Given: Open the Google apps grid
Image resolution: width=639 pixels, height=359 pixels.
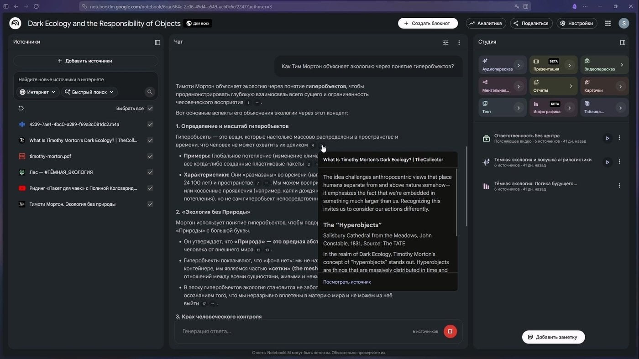Looking at the screenshot, I should pos(608,23).
